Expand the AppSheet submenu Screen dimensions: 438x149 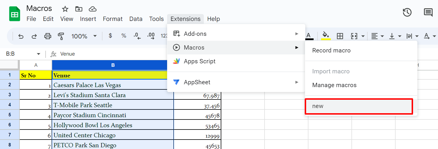tap(236, 82)
